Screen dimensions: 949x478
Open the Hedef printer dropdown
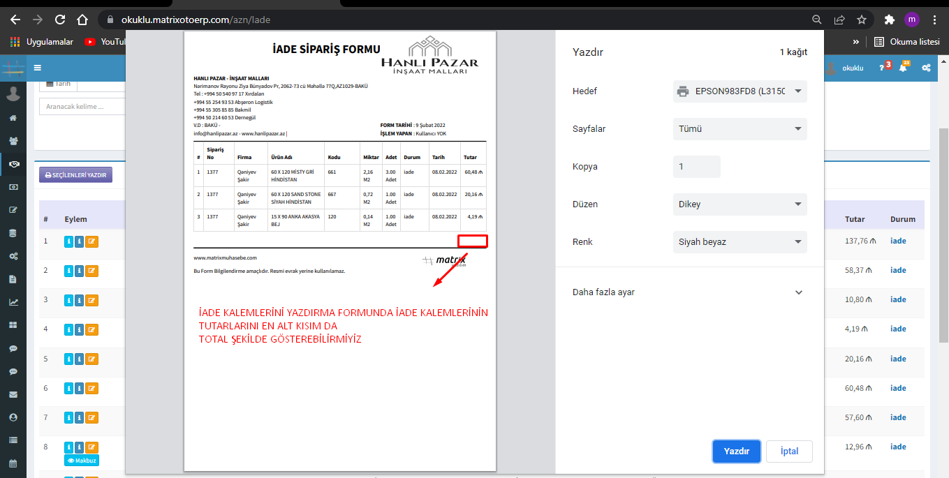tap(740, 91)
